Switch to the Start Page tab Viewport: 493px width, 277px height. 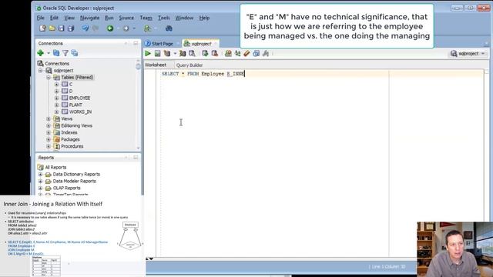[163, 44]
